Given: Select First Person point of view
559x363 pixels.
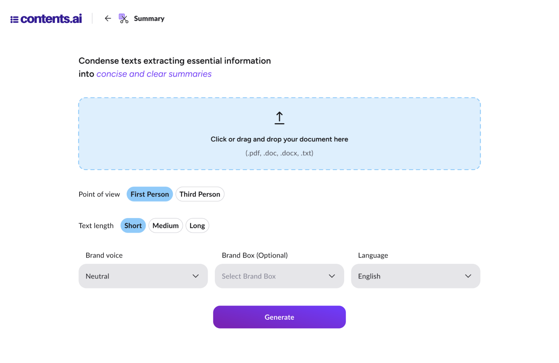Looking at the screenshot, I should (150, 194).
